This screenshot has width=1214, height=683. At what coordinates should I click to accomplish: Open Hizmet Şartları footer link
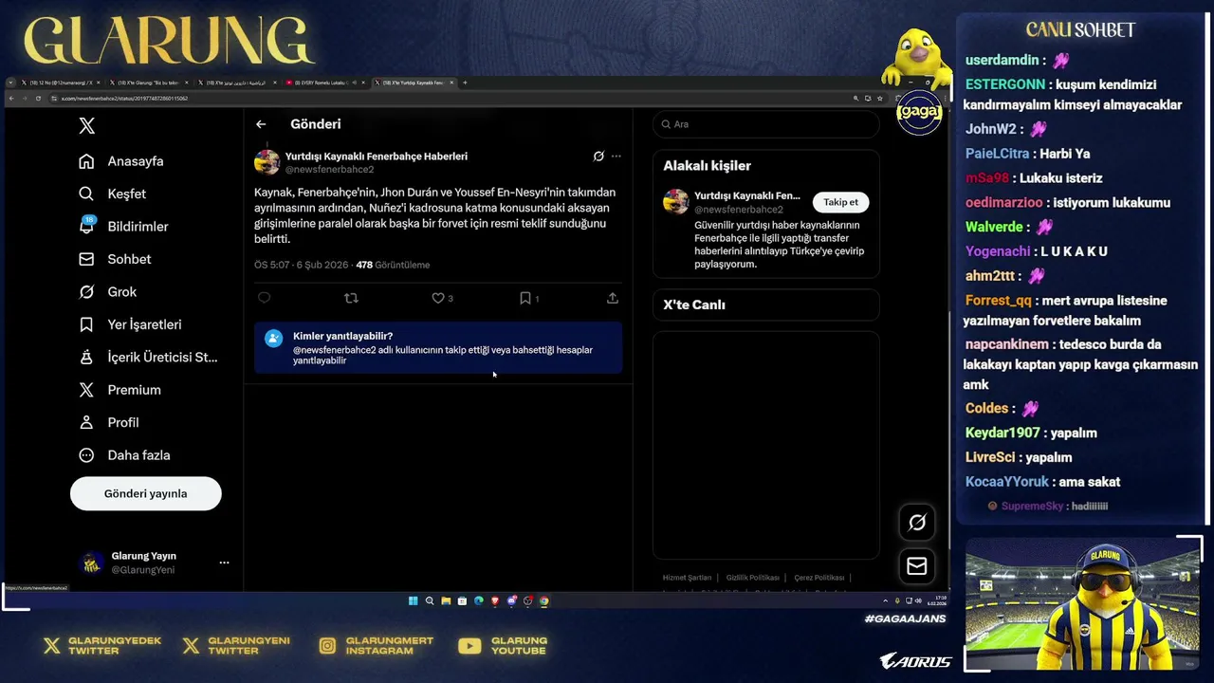click(687, 578)
